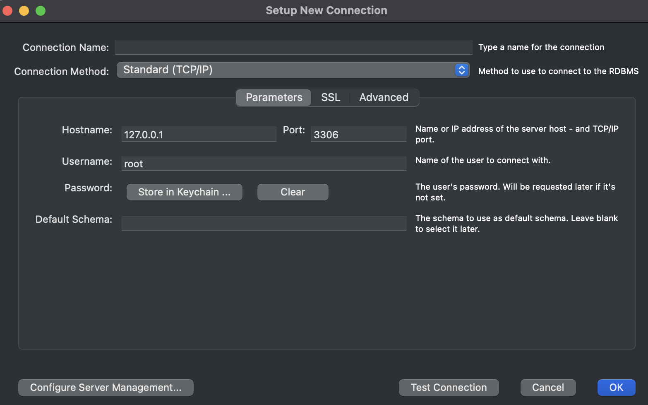Click the 'Default Schema:' label
This screenshot has height=405, width=648.
coord(74,219)
